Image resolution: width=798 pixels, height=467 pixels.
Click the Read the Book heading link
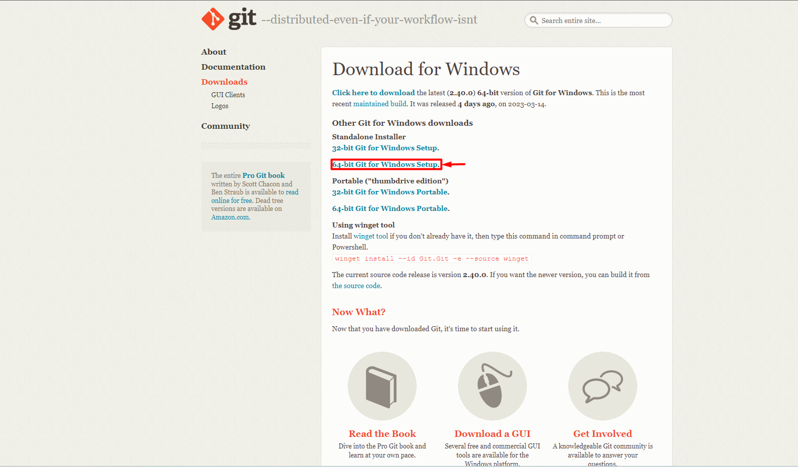click(382, 434)
